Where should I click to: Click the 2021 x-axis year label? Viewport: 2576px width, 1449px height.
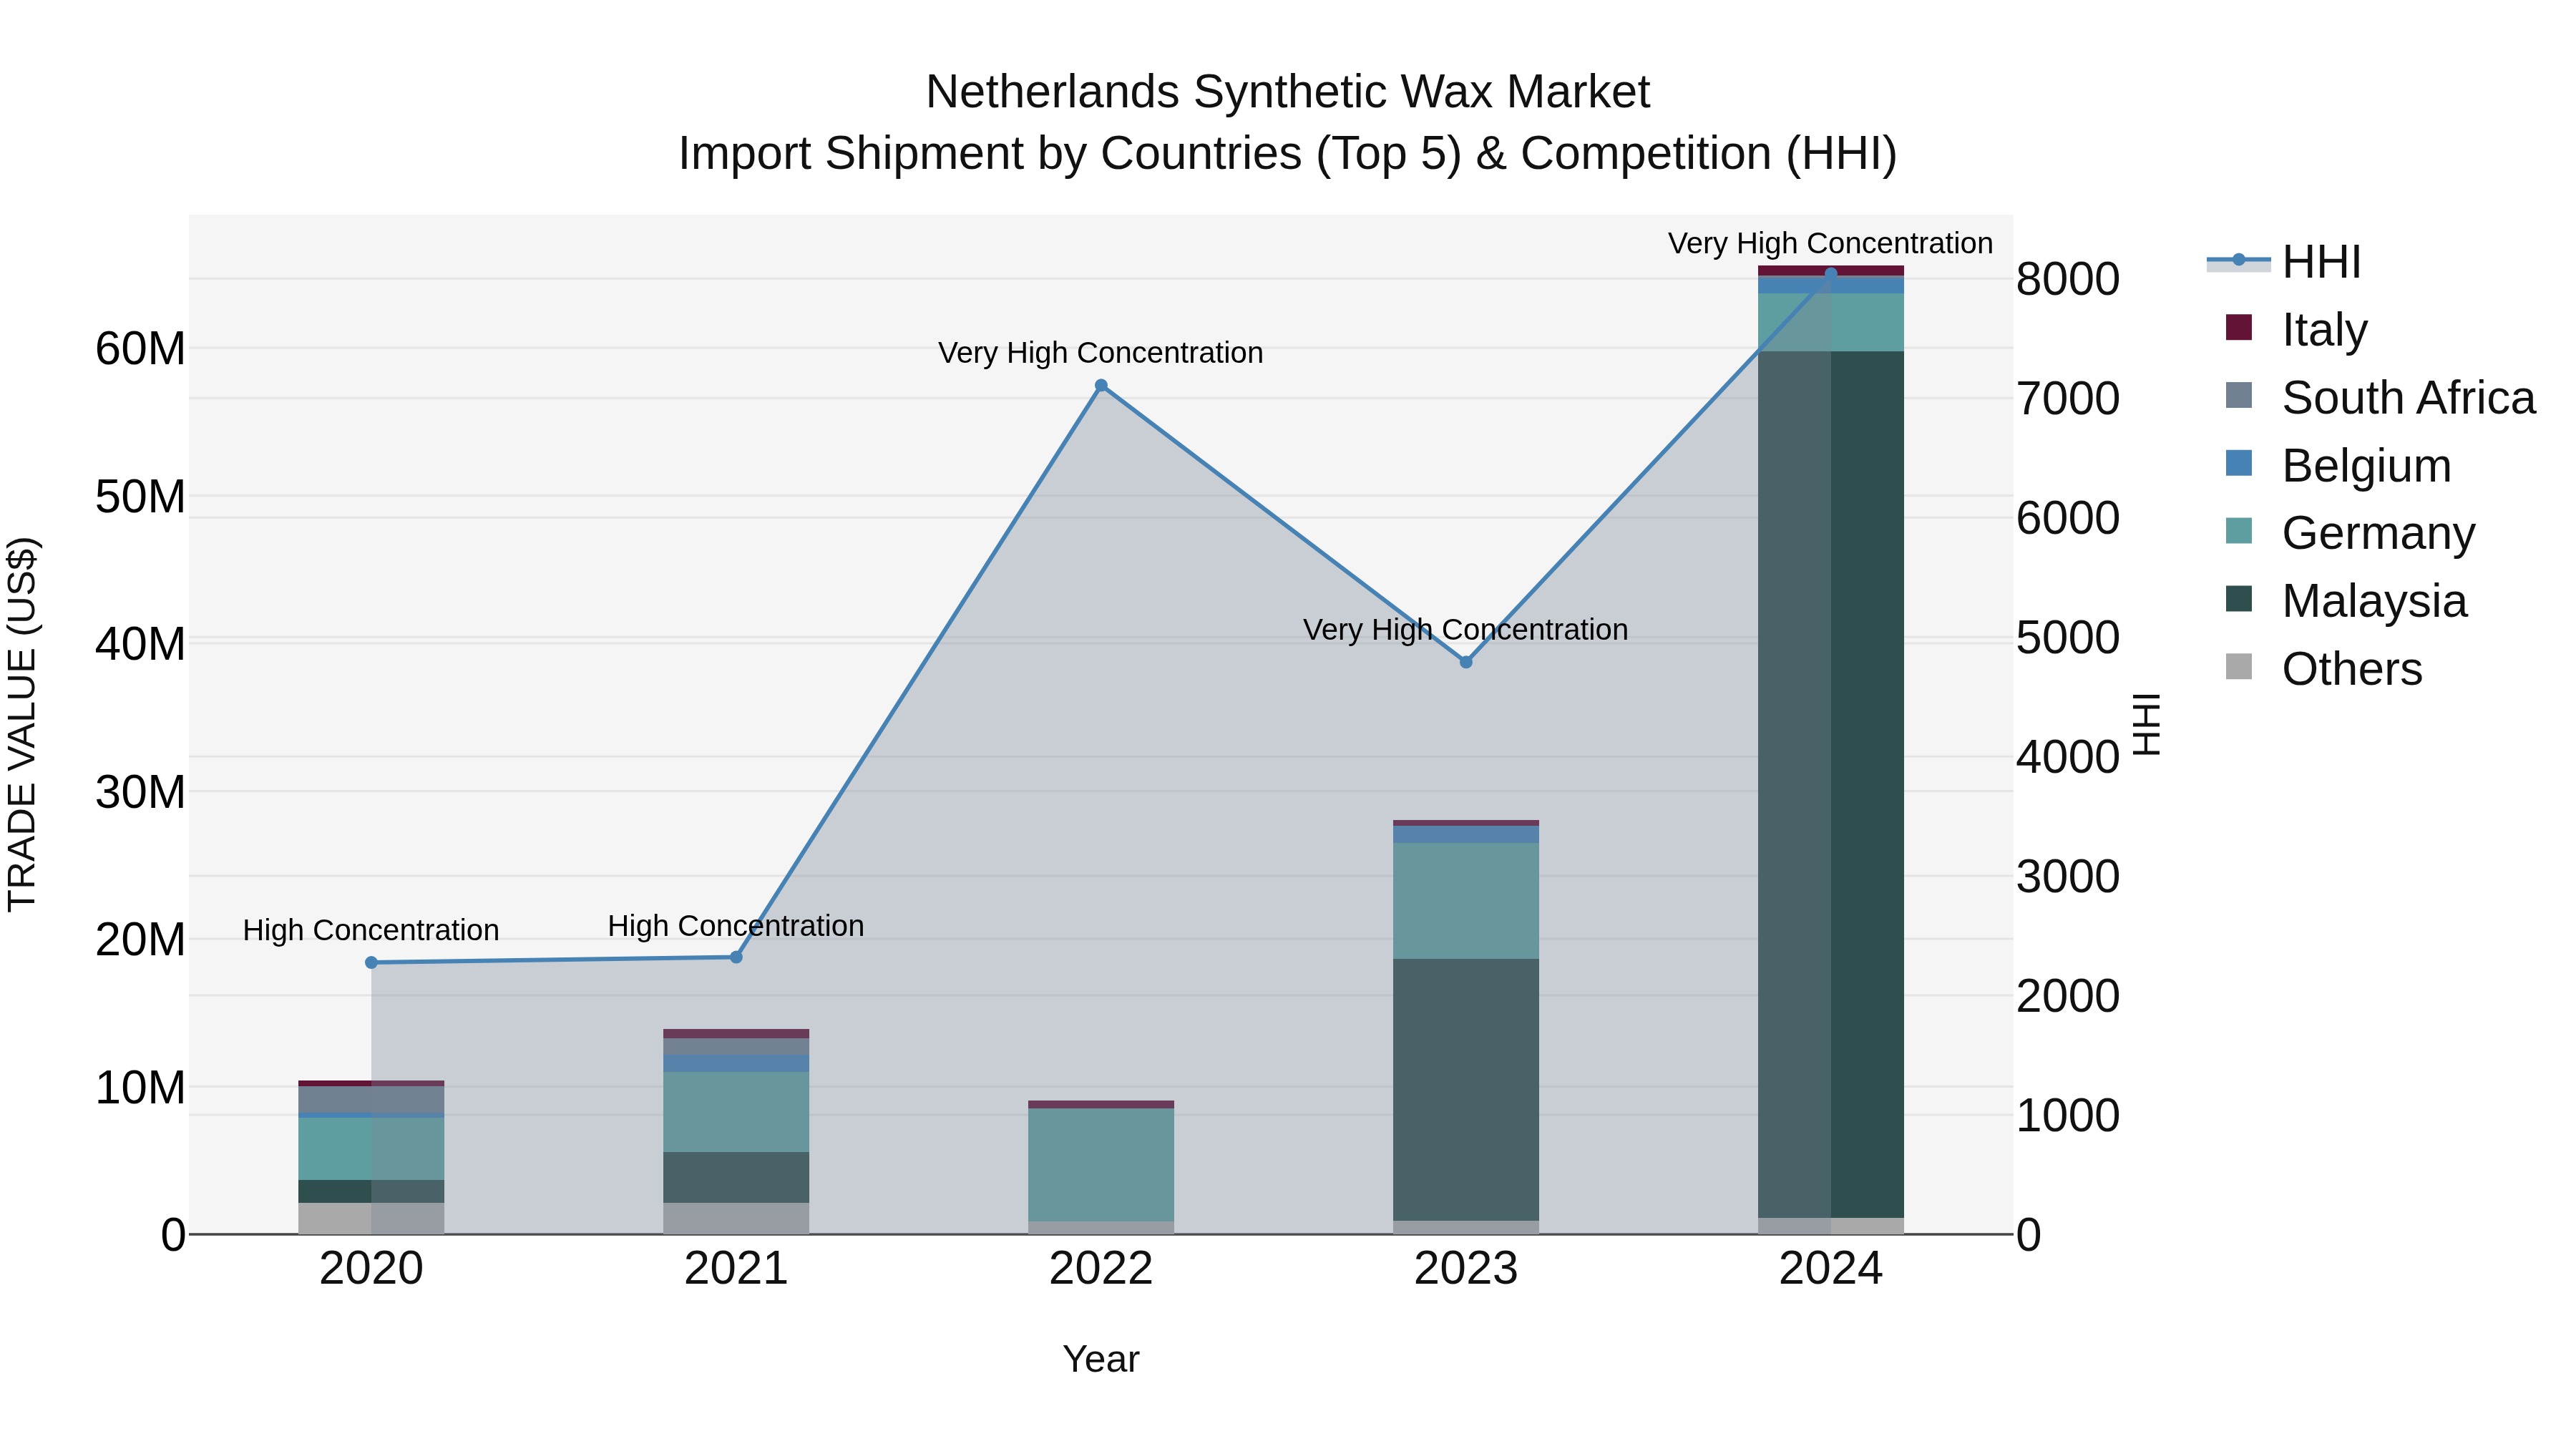point(736,1269)
